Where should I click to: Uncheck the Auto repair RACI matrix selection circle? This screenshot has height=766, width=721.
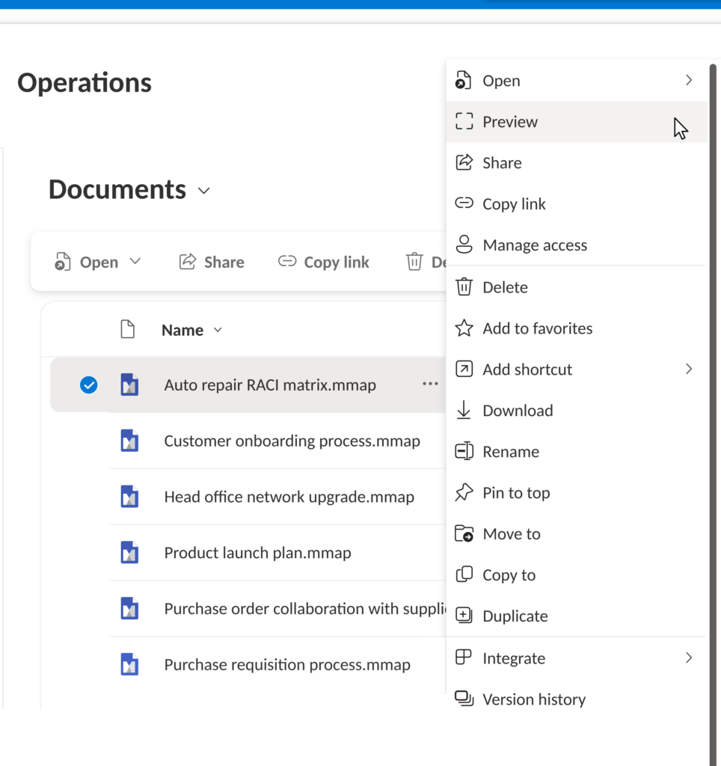[89, 385]
